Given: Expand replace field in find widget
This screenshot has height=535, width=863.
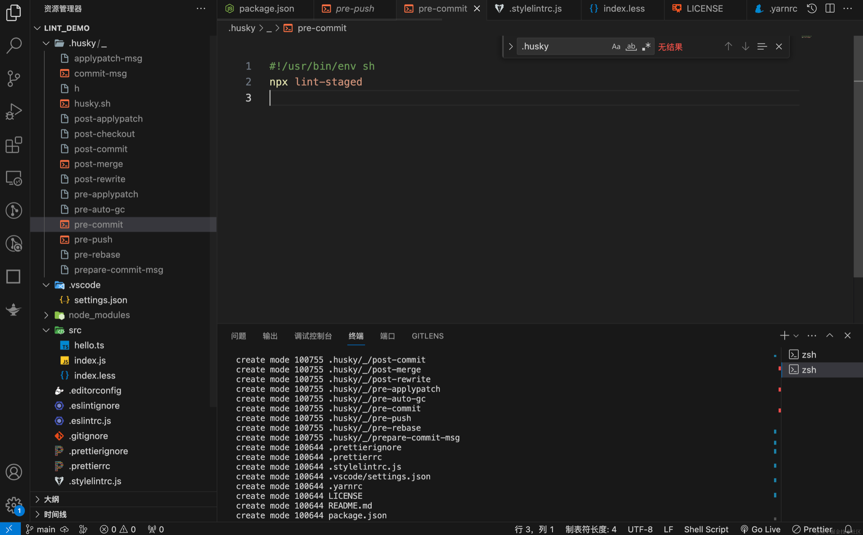Looking at the screenshot, I should tap(511, 47).
